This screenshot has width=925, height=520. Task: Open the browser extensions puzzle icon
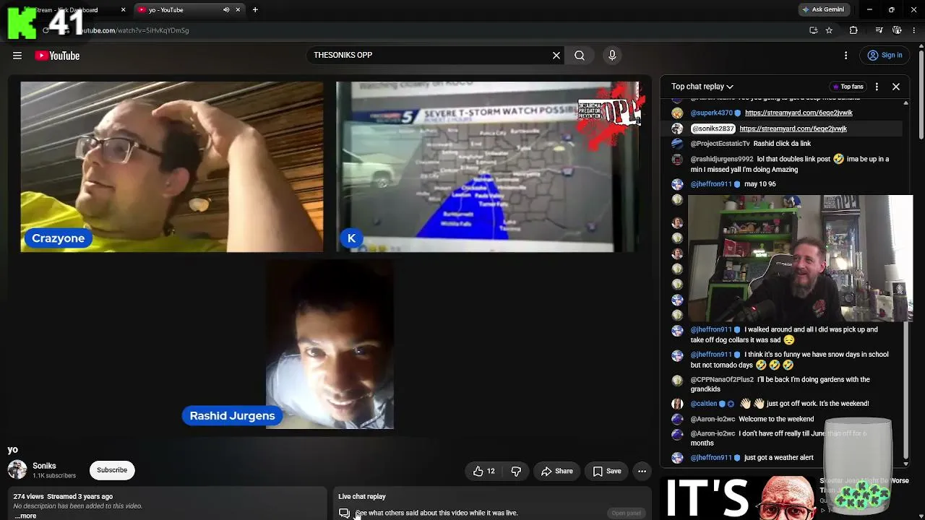[853, 30]
